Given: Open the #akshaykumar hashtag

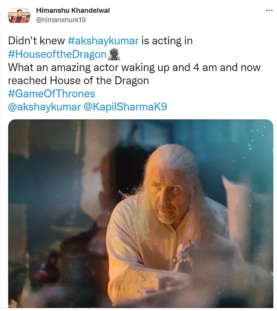Looking at the screenshot, I should pyautogui.click(x=103, y=41).
